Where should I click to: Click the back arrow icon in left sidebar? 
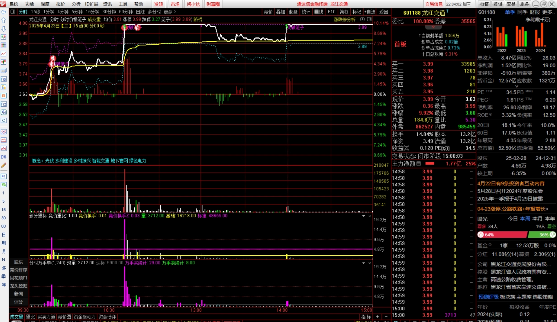tap(4, 12)
